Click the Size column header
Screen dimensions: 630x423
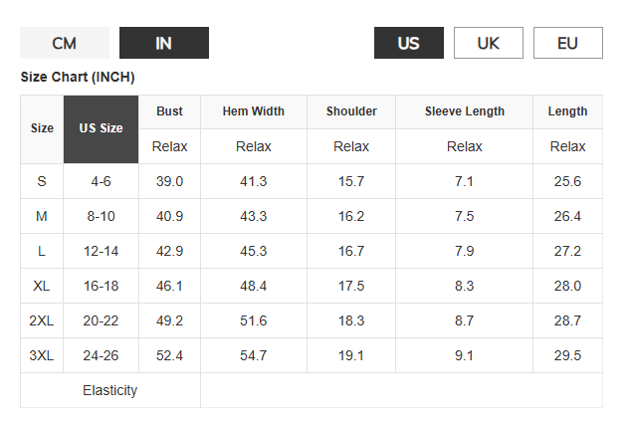pos(42,129)
